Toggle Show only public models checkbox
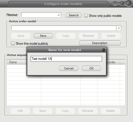 click(x=86, y=16)
